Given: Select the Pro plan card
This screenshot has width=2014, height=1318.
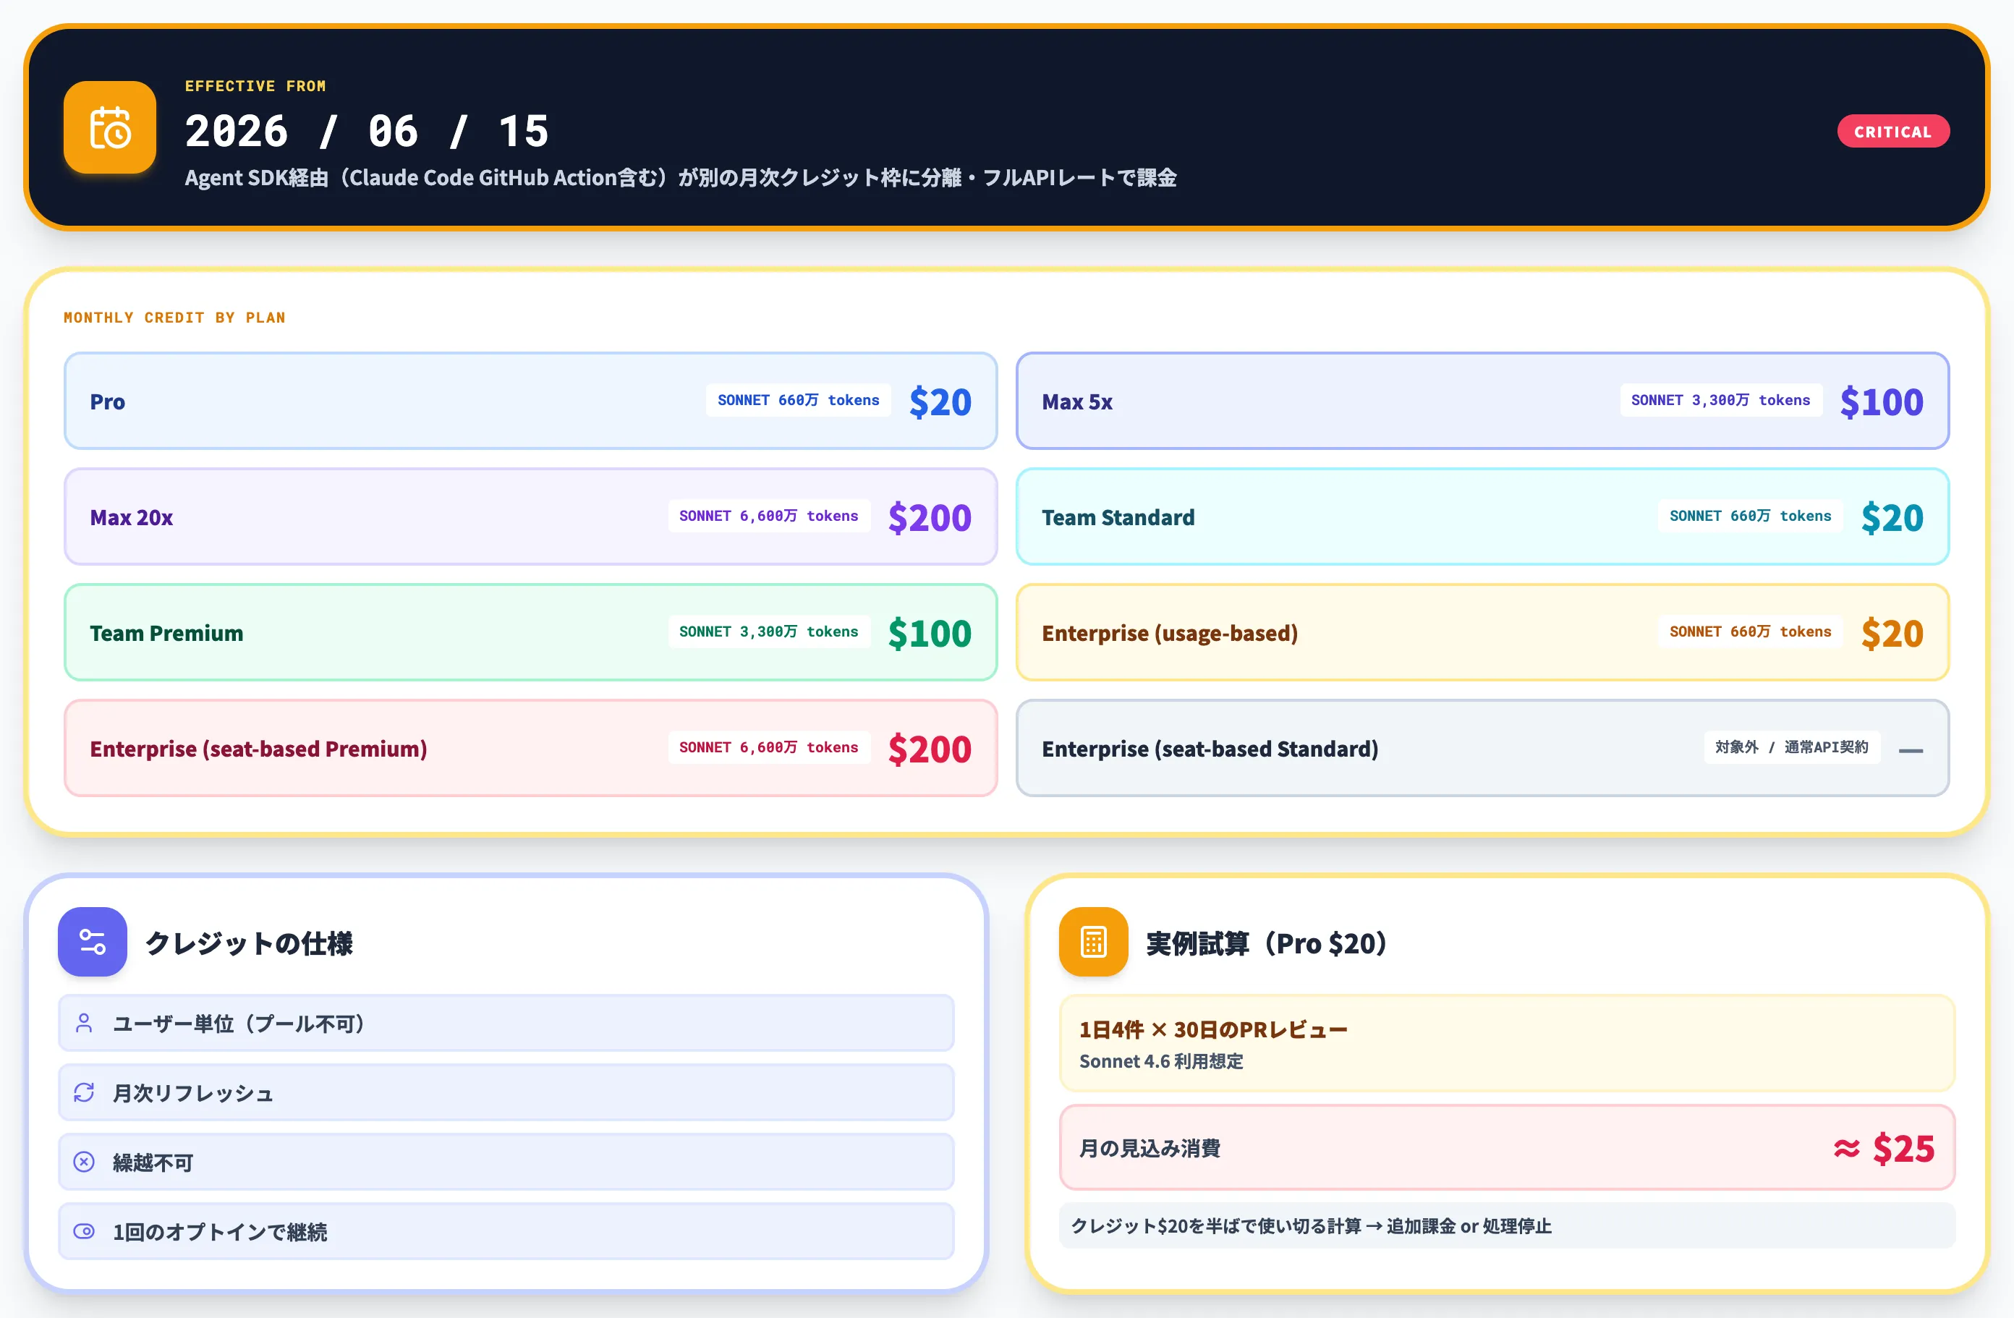Looking at the screenshot, I should [x=530, y=401].
